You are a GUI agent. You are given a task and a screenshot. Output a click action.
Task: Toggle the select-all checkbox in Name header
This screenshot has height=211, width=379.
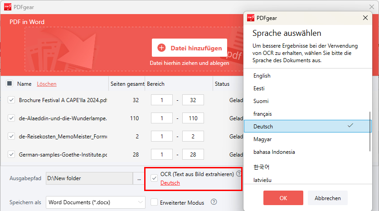[x=10, y=83]
